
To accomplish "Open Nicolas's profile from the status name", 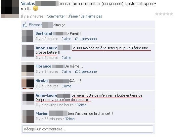I will point(28,3).
